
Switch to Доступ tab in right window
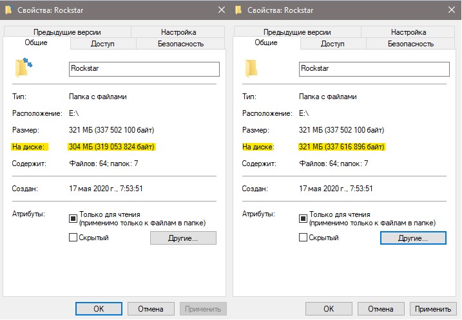coord(332,44)
